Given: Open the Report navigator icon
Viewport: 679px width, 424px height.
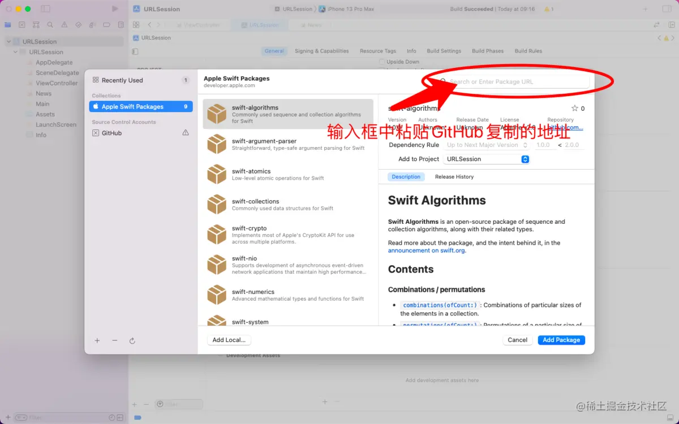Looking at the screenshot, I should click(121, 25).
